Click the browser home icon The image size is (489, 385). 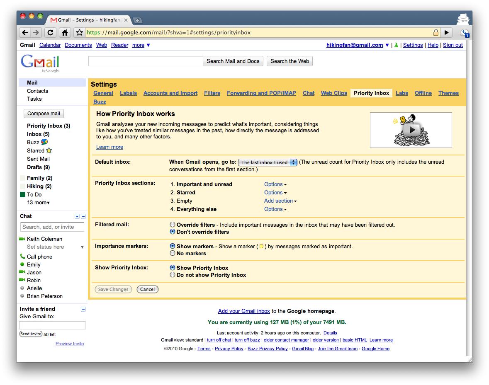pos(65,32)
